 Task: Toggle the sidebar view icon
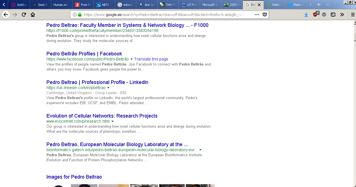click(333, 15)
